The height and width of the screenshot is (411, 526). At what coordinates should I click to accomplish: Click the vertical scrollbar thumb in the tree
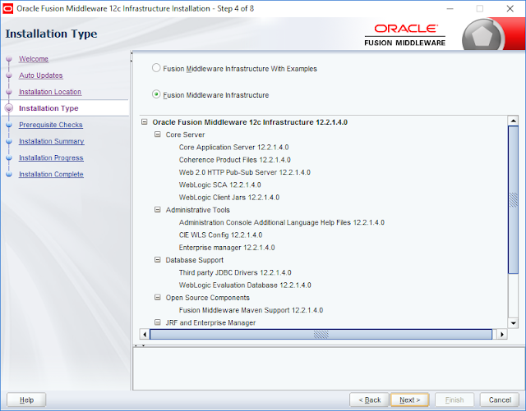513,200
